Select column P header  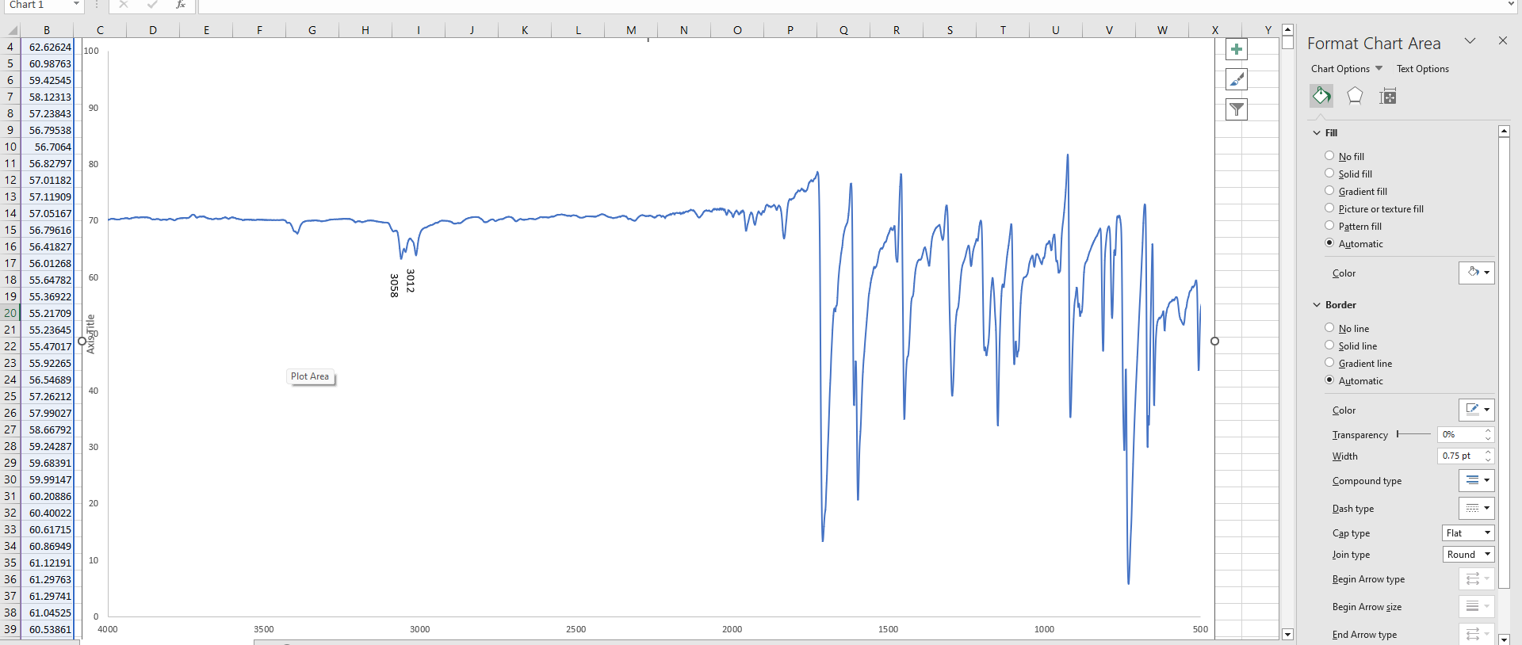[x=790, y=30]
